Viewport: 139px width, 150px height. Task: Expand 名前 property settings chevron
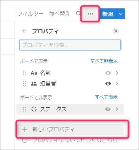click(x=117, y=73)
